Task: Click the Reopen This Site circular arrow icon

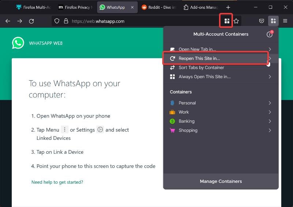Action: [172, 58]
